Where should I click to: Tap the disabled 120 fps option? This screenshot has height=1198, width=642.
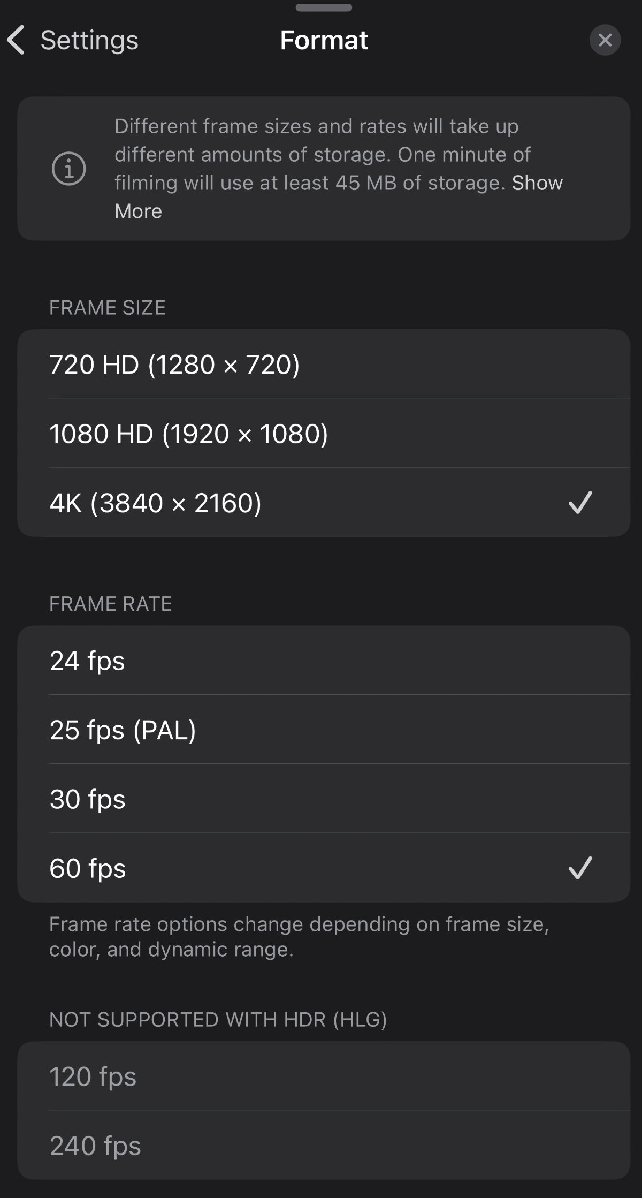pyautogui.click(x=324, y=1076)
